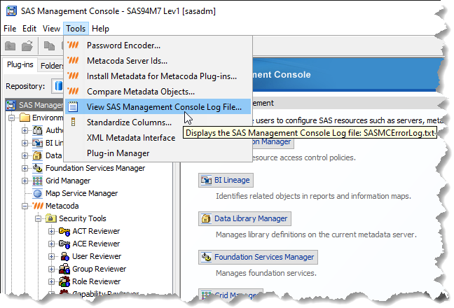
Task: Open XML Metadata Interface
Action: 158,138
